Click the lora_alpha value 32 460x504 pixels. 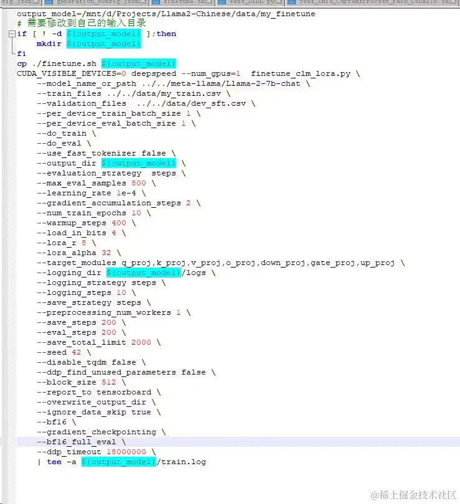point(106,253)
